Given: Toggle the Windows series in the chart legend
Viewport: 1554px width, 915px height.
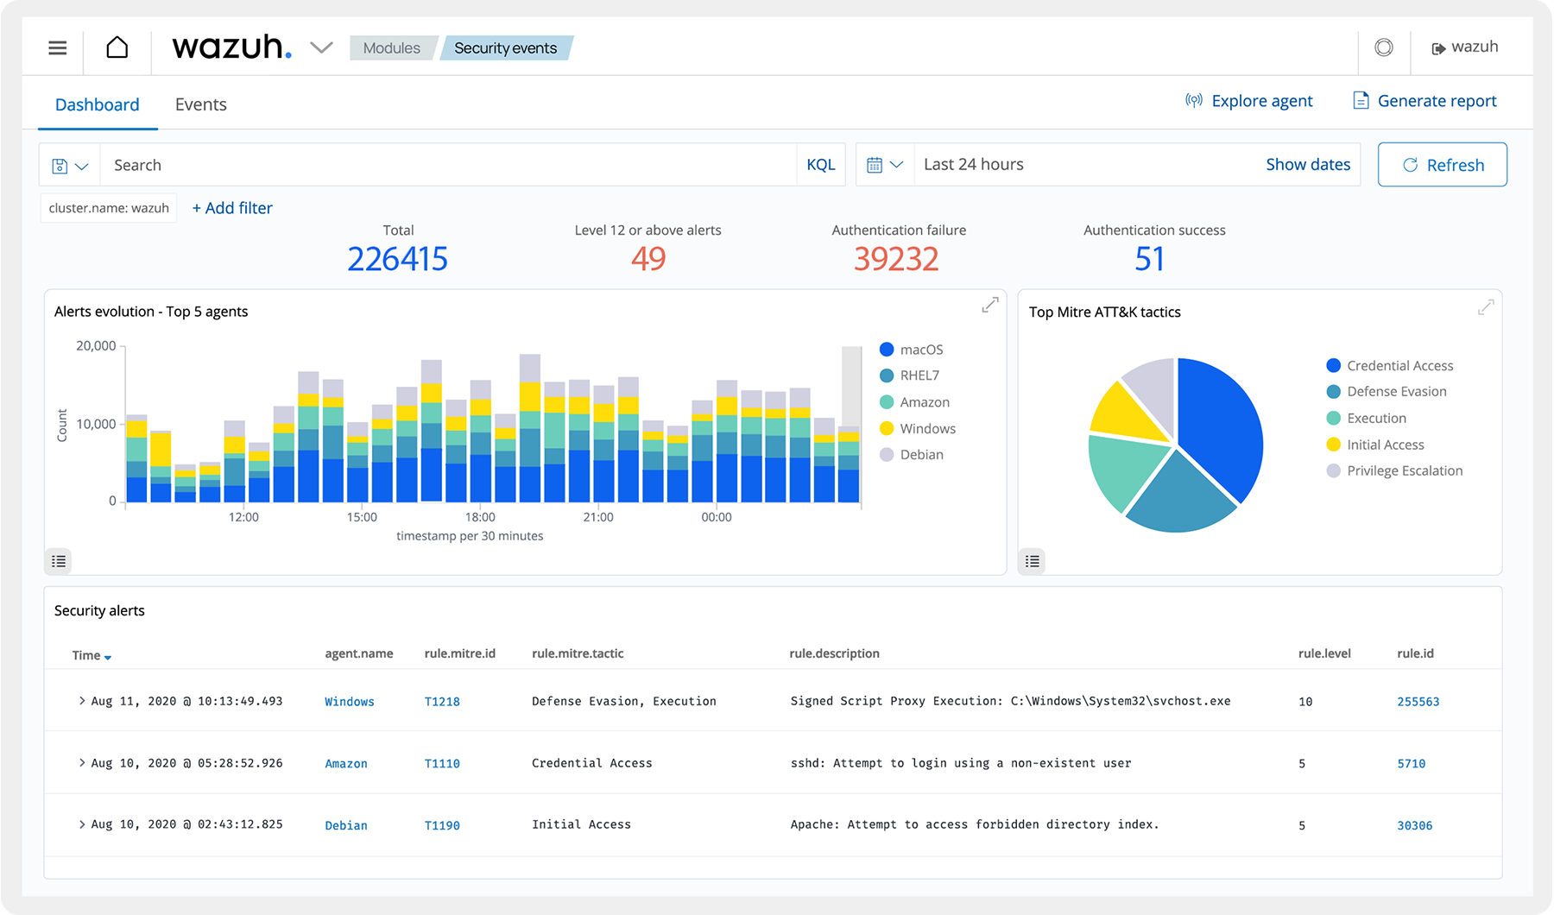Looking at the screenshot, I should (927, 428).
